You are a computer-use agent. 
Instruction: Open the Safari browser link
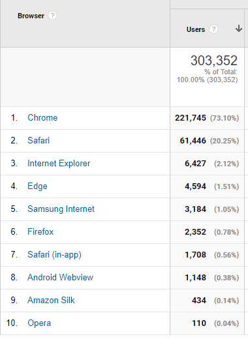tap(39, 141)
